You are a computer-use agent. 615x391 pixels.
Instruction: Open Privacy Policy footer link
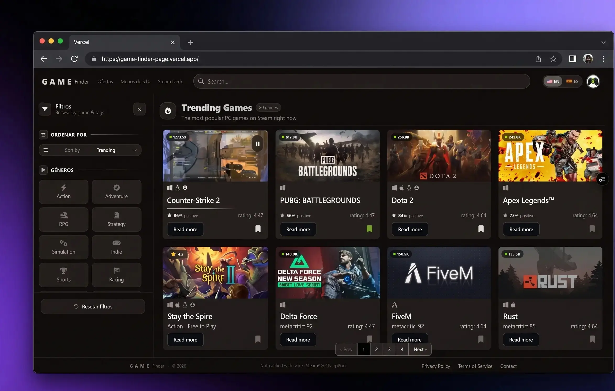[x=436, y=366]
